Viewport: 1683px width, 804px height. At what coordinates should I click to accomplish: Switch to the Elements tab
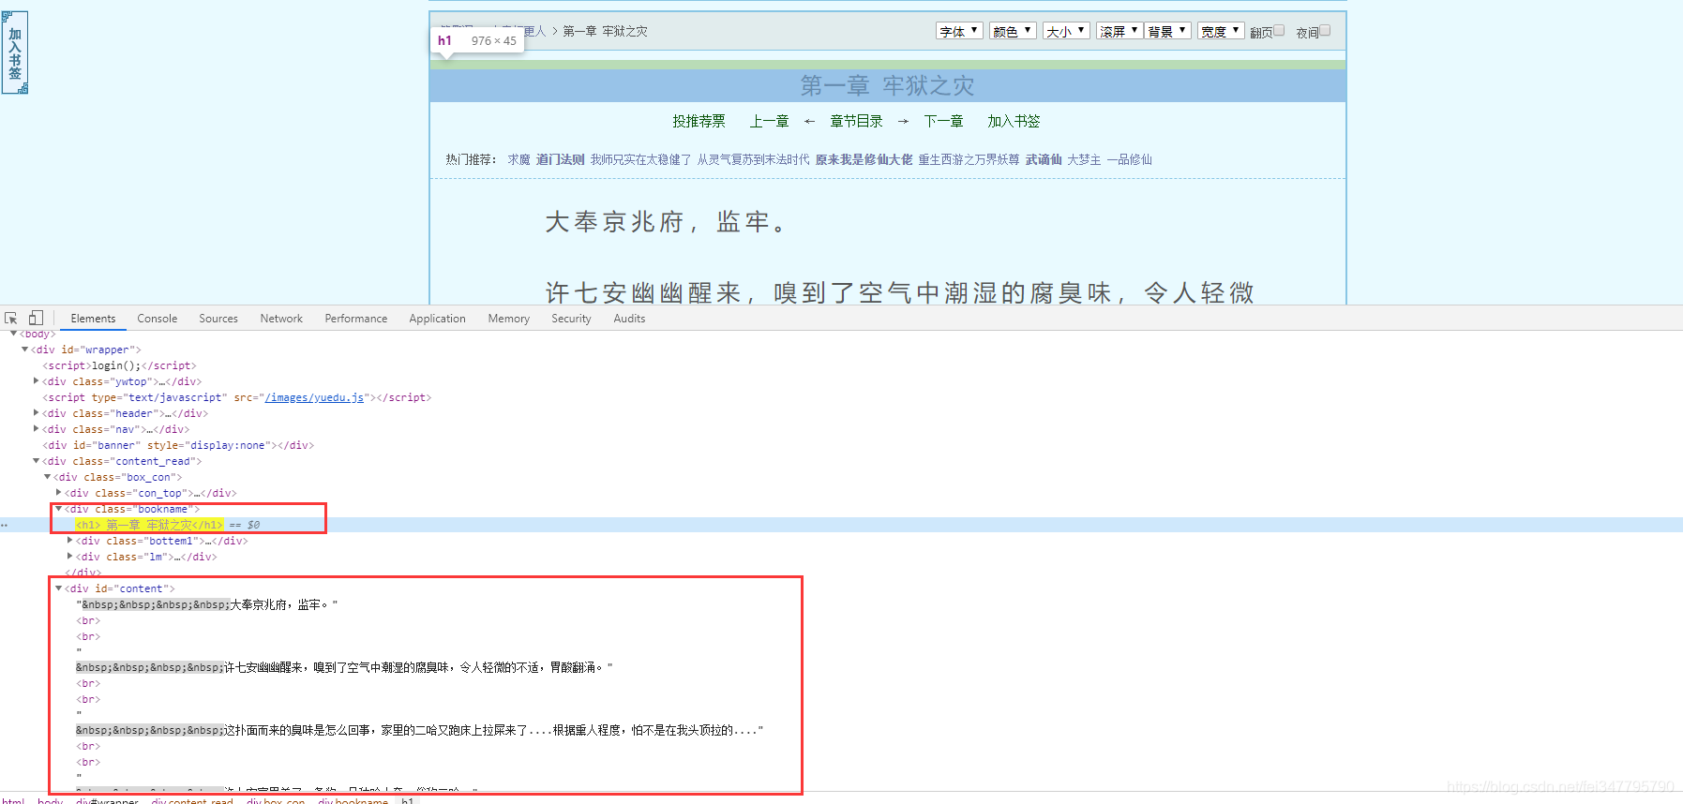coord(93,319)
